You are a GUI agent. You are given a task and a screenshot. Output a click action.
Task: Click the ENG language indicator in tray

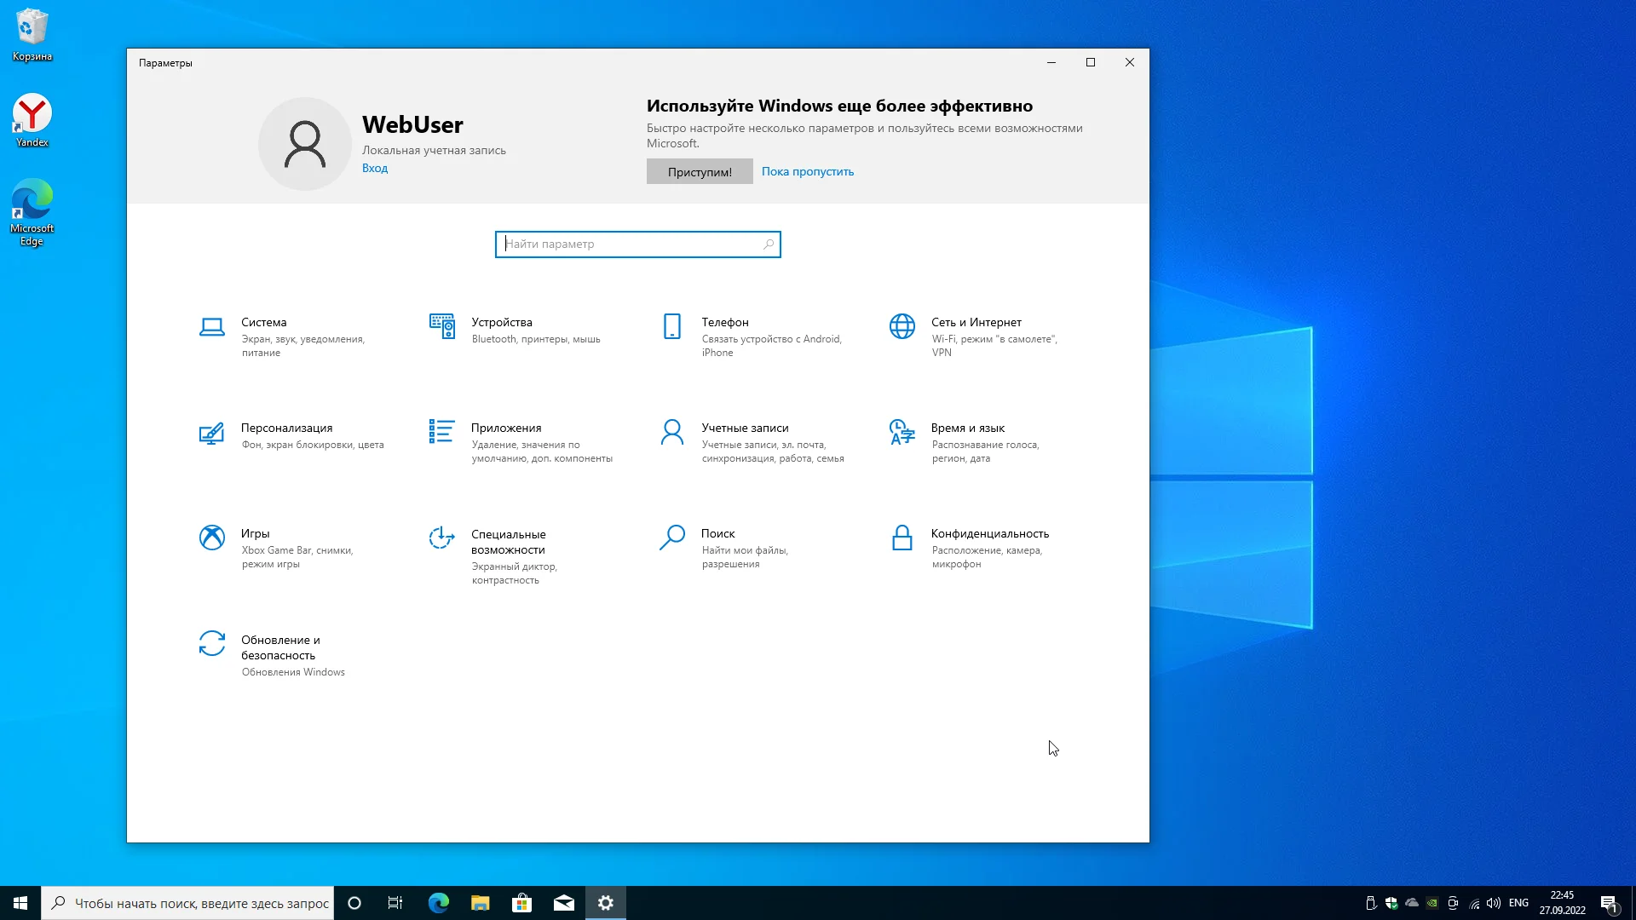coord(1518,903)
